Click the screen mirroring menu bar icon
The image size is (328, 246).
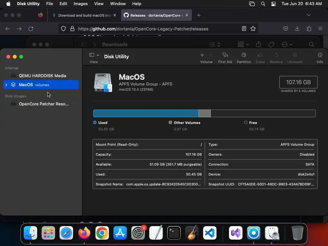point(252,4)
